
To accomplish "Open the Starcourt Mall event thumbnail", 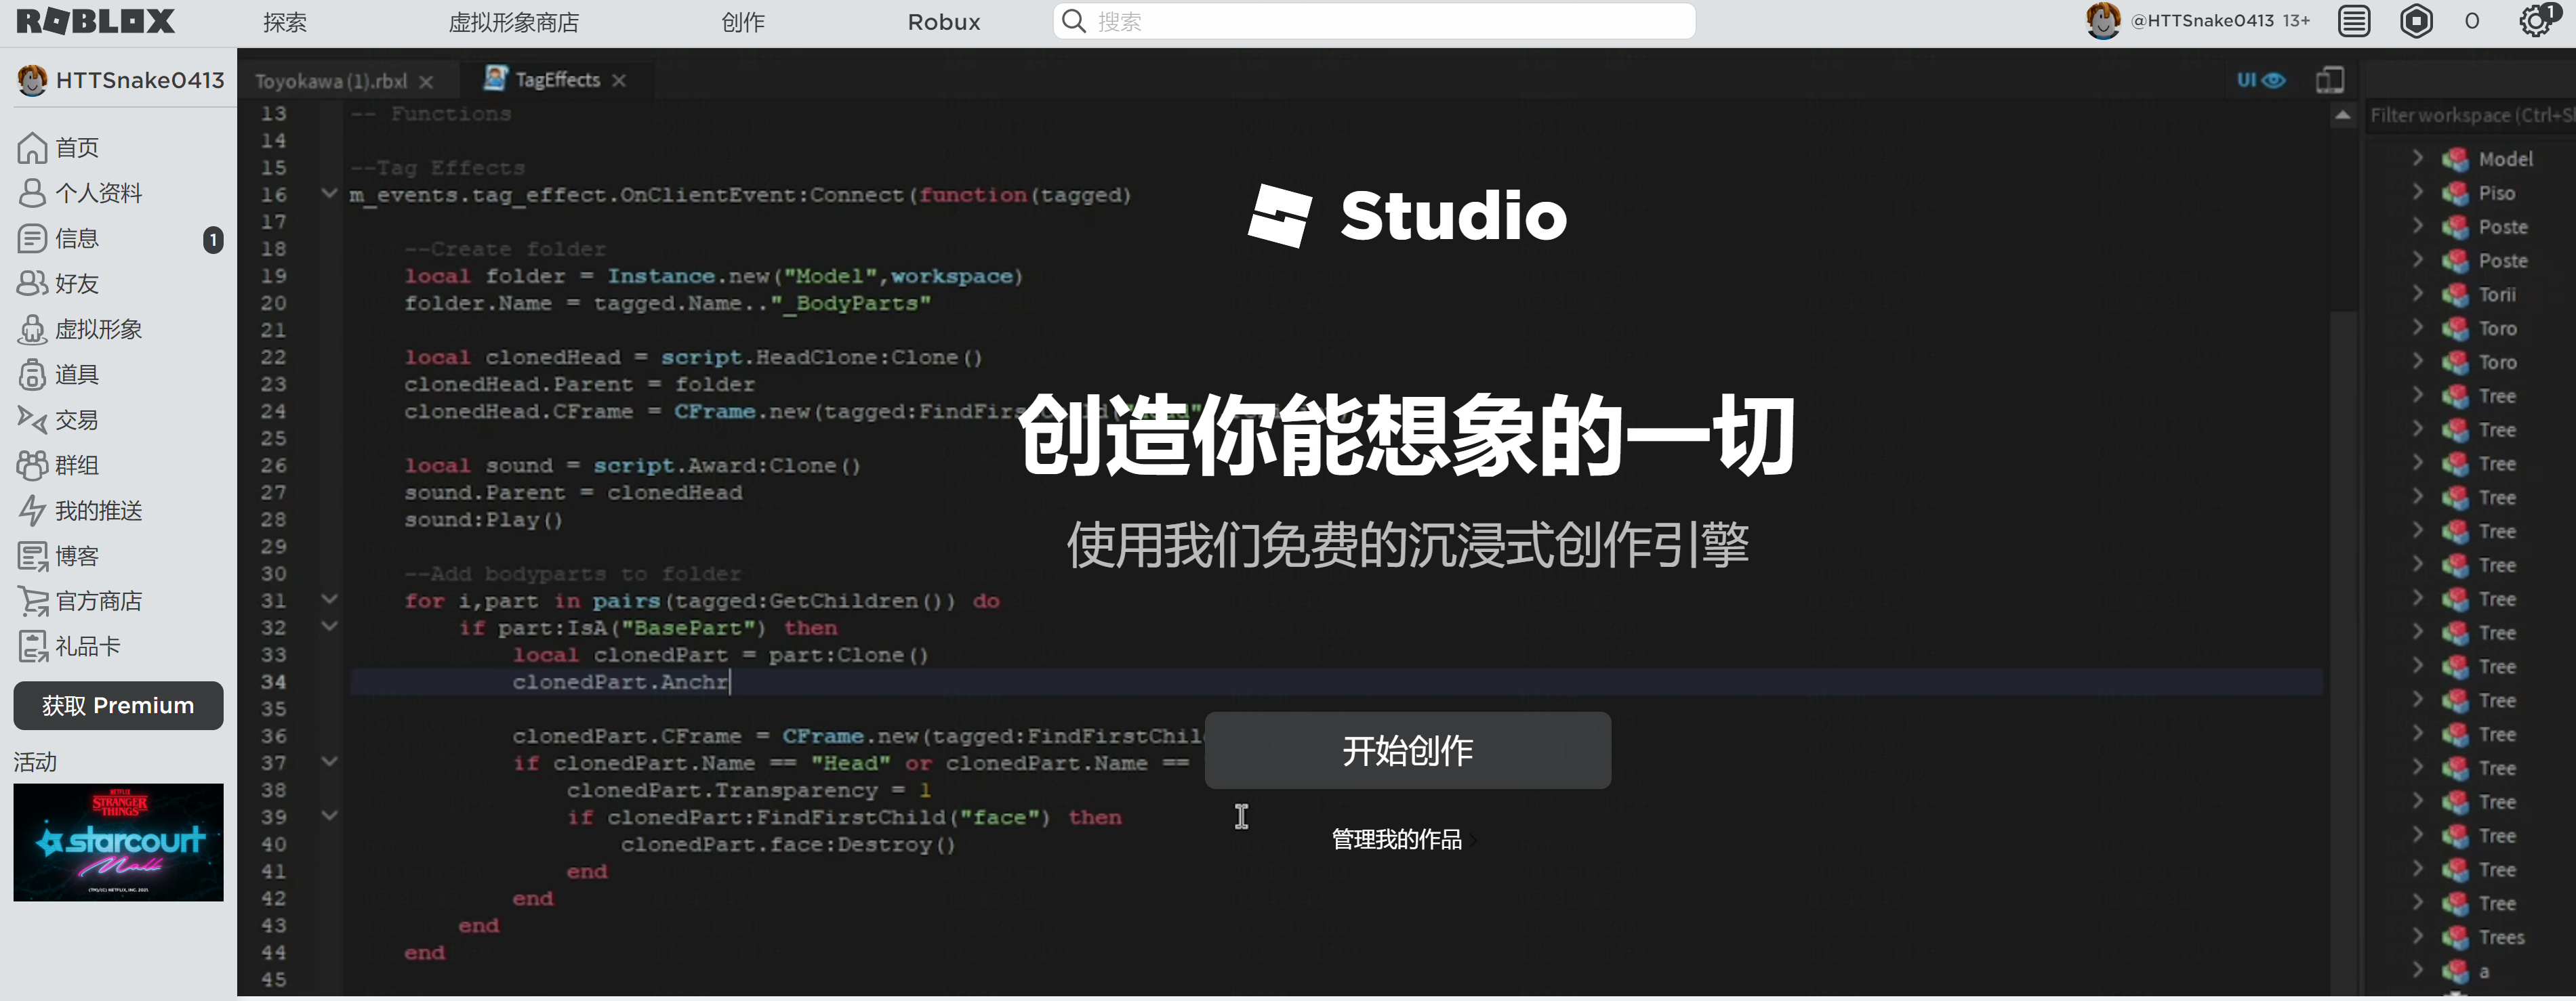I will coord(118,842).
